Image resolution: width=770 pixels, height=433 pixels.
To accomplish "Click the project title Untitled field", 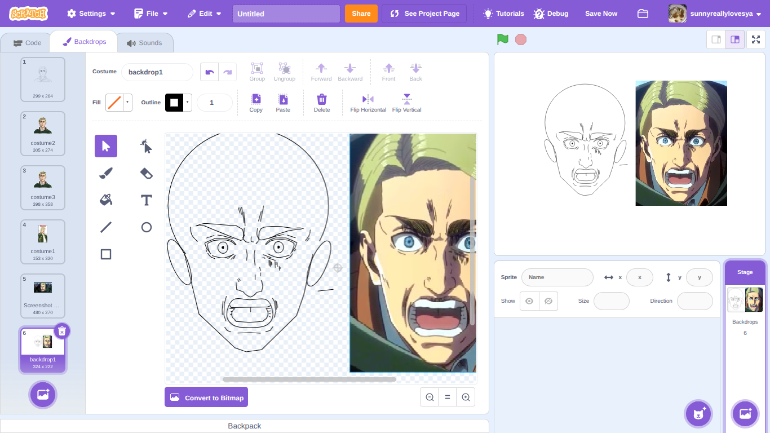I will 286,14.
